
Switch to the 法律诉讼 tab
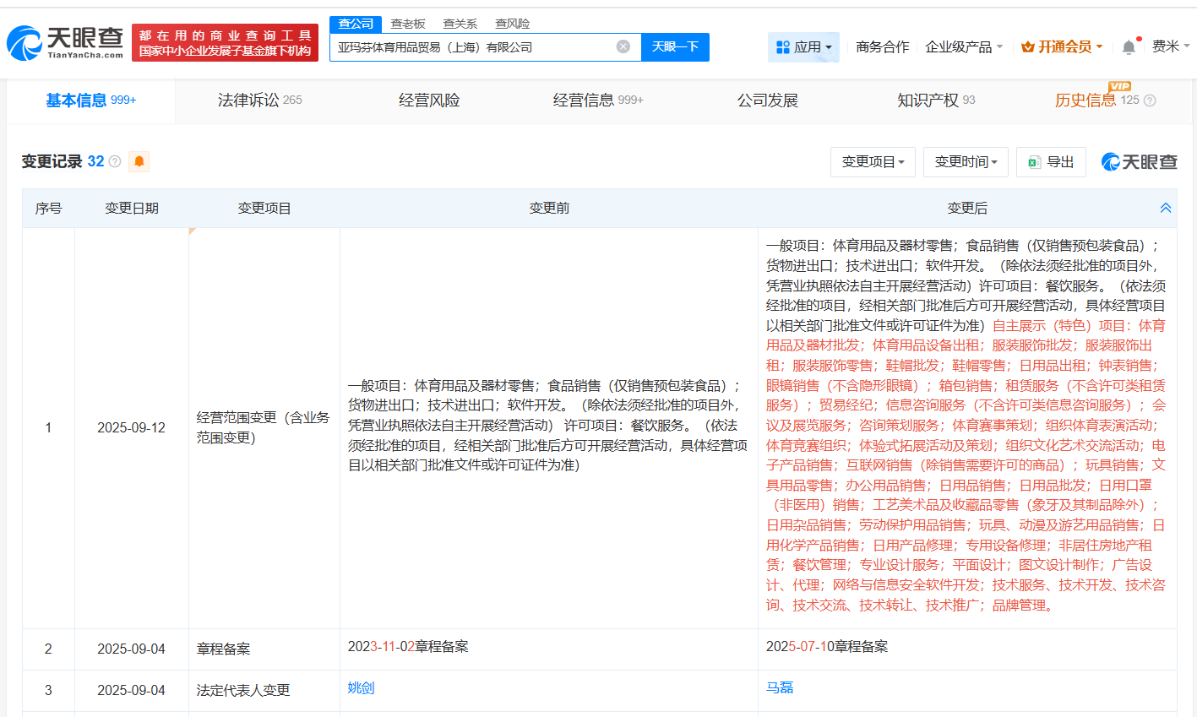[248, 100]
